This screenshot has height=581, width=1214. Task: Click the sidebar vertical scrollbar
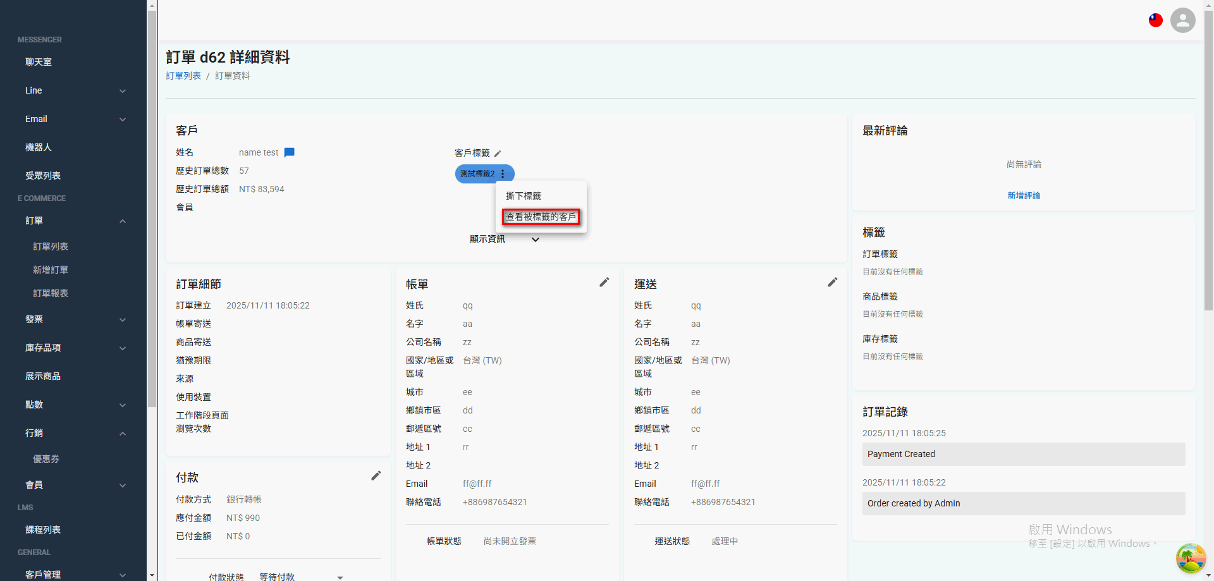(152, 209)
